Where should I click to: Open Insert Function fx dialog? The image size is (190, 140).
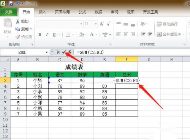click(70, 52)
